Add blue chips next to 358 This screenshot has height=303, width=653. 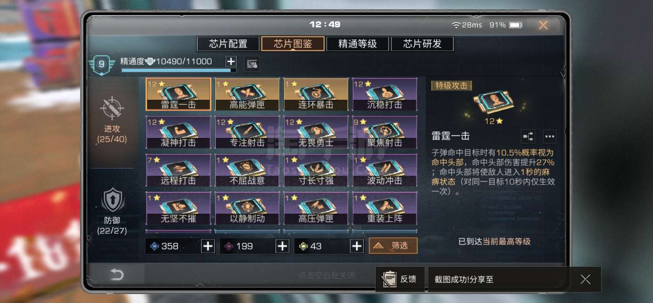[x=208, y=246]
